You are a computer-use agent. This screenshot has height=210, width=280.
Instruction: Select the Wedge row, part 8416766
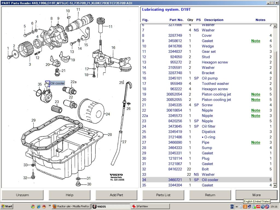[207, 46]
